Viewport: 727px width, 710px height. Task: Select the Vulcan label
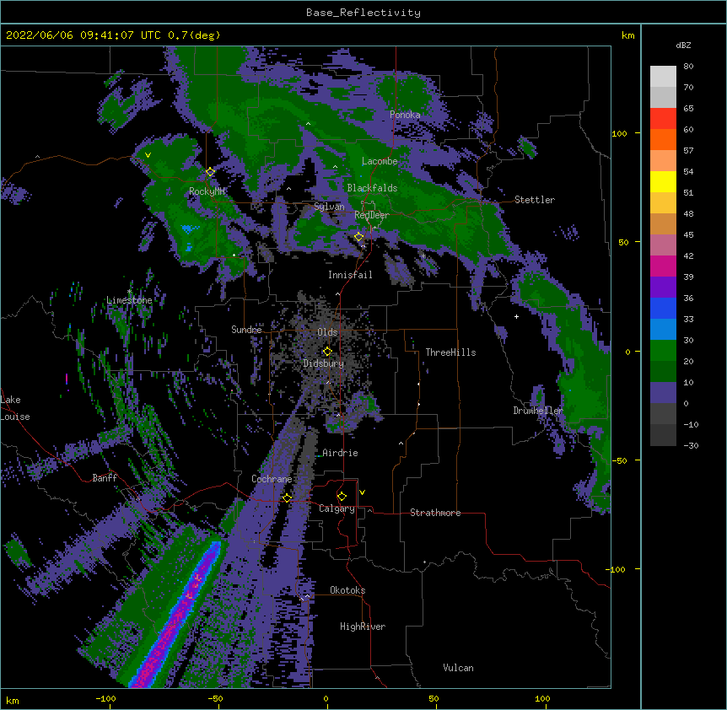[x=458, y=668]
